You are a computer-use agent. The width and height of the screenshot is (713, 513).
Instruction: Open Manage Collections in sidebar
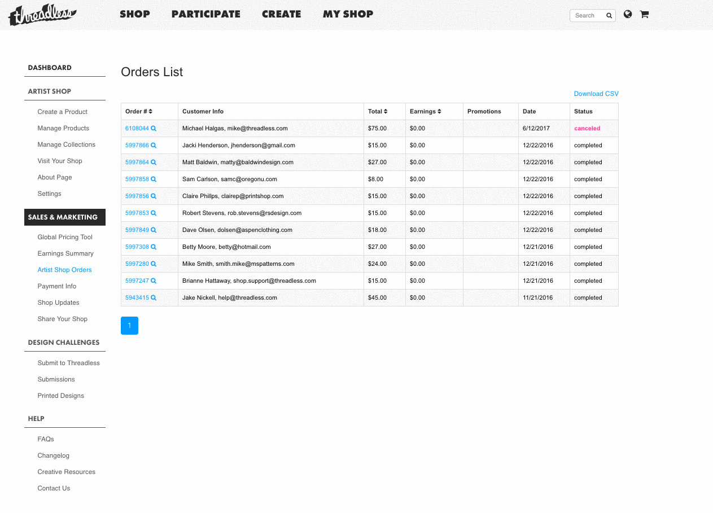tap(67, 144)
